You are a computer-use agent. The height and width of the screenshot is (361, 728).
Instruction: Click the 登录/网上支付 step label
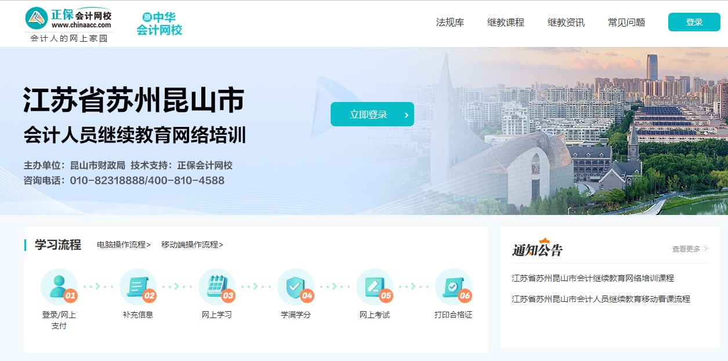(59, 320)
